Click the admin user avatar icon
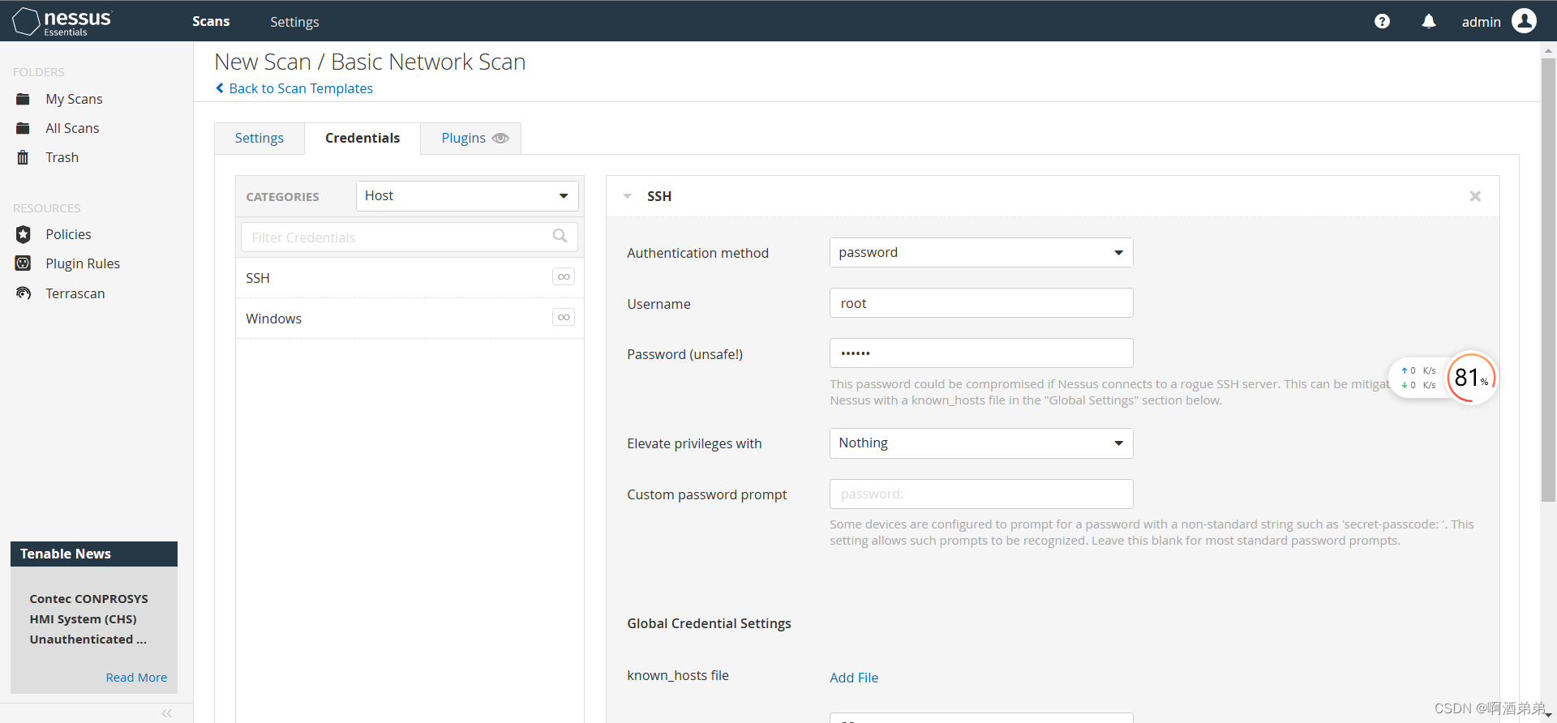The width and height of the screenshot is (1557, 723). tap(1524, 21)
